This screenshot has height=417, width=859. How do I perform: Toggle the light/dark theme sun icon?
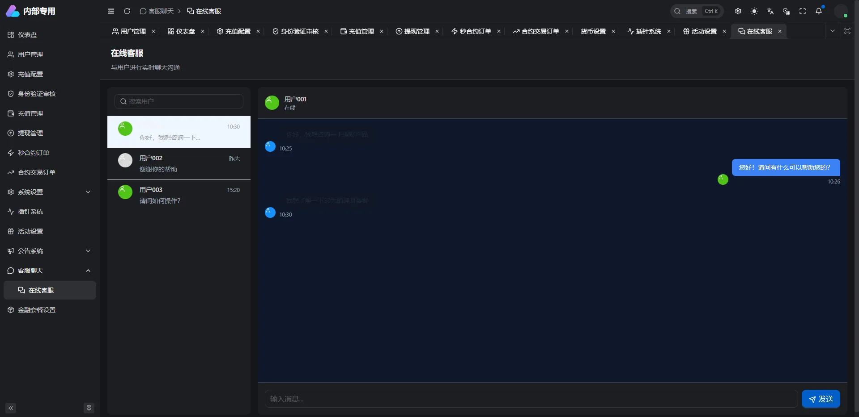754,11
